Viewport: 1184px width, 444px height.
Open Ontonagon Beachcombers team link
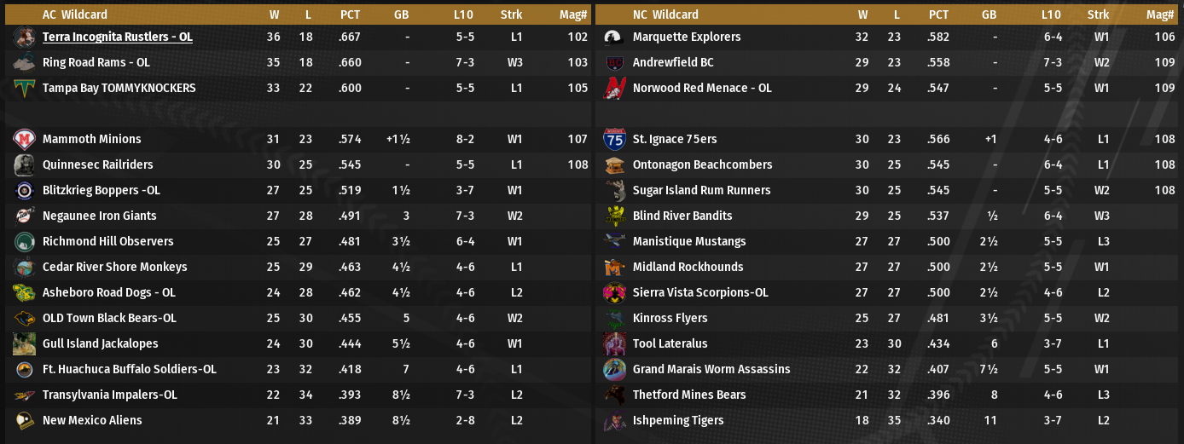[x=702, y=165]
